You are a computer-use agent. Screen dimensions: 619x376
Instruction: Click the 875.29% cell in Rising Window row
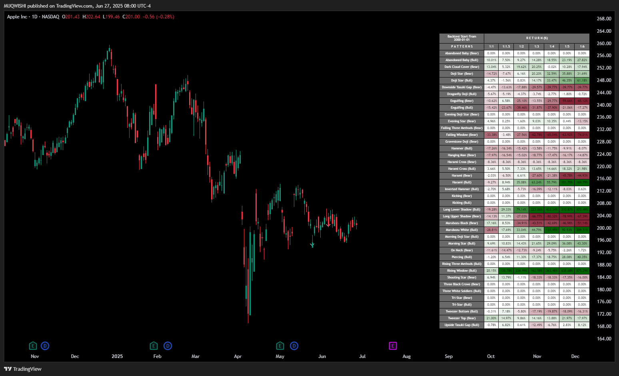tap(582, 271)
